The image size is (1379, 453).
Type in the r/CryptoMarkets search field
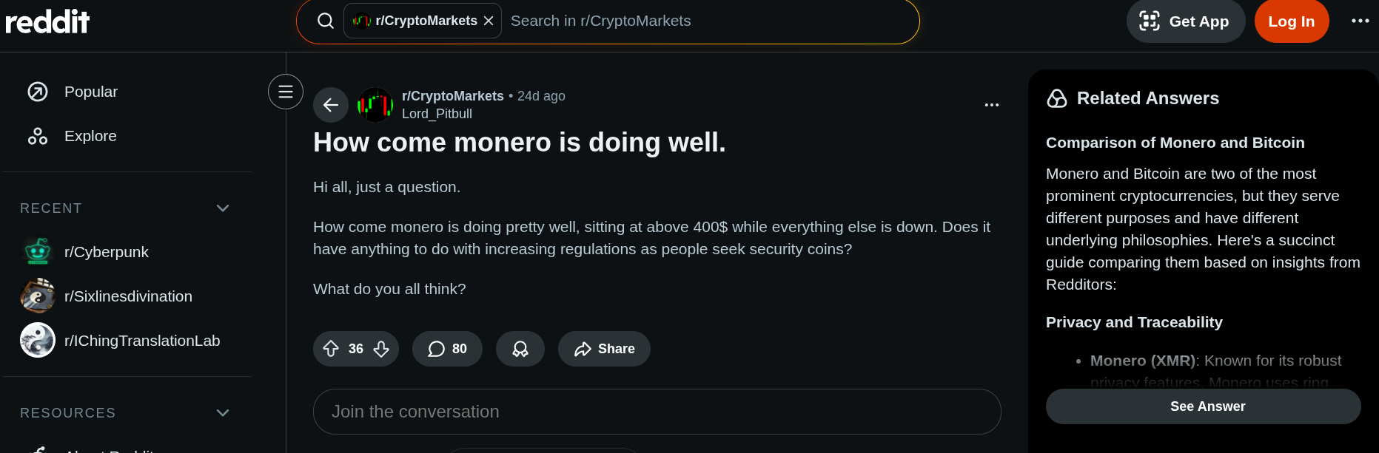click(703, 21)
